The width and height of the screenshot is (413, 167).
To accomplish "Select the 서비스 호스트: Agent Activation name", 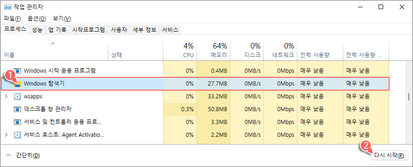I will pos(64,135).
